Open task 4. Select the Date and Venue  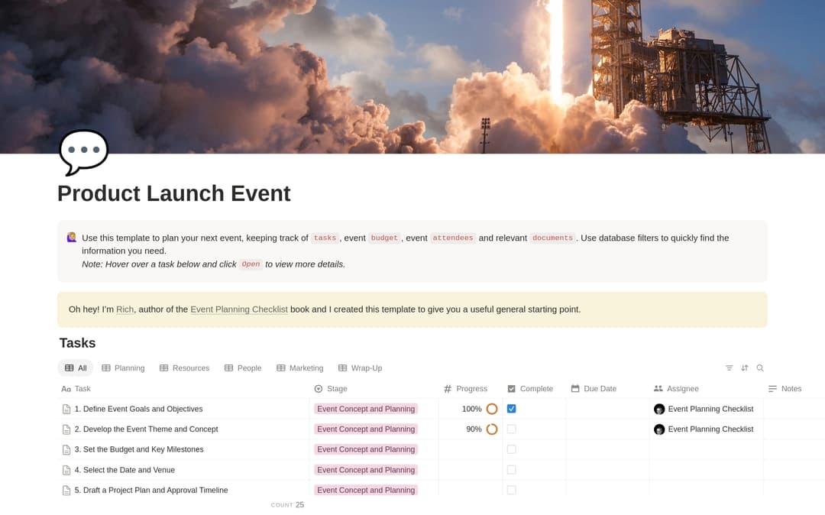tap(125, 470)
